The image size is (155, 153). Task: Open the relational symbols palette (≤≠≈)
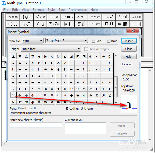click(x=13, y=17)
